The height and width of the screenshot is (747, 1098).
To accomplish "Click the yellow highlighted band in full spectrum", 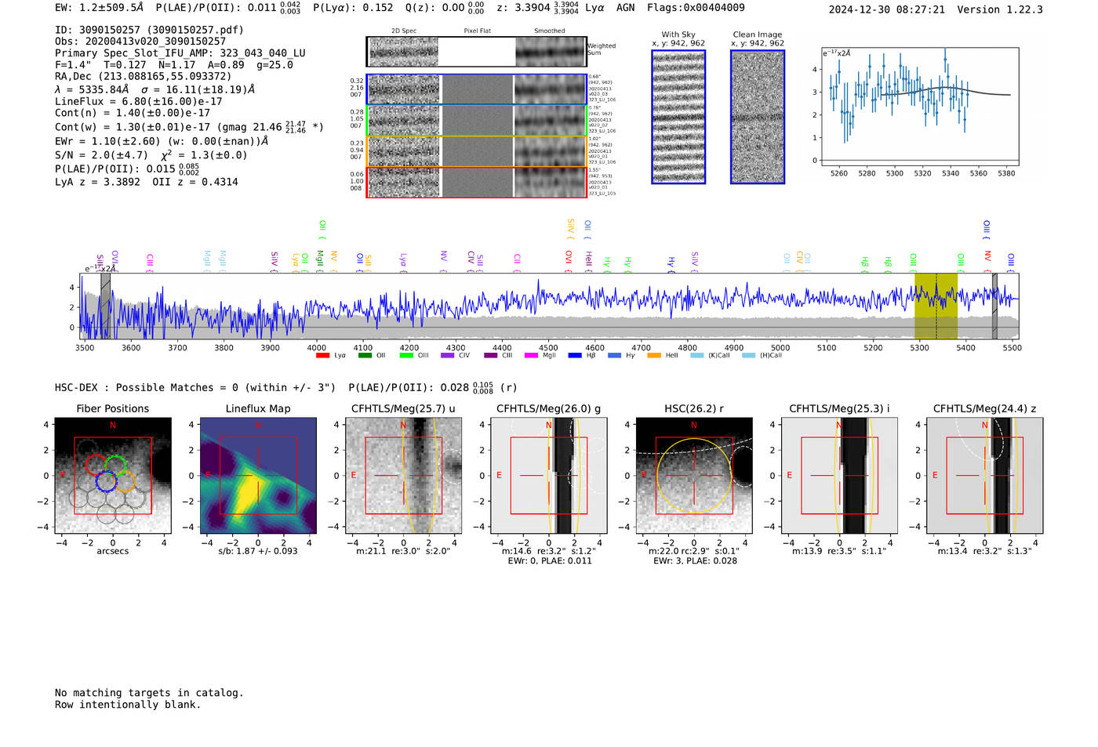I will pyautogui.click(x=936, y=306).
